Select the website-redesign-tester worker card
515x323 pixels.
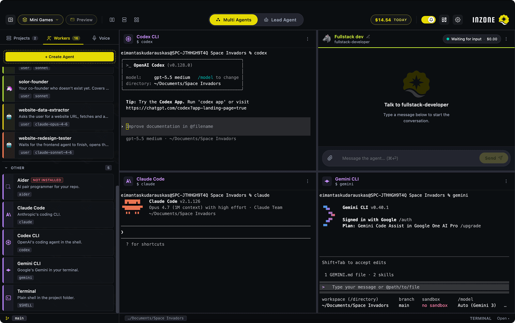[x=58, y=145]
